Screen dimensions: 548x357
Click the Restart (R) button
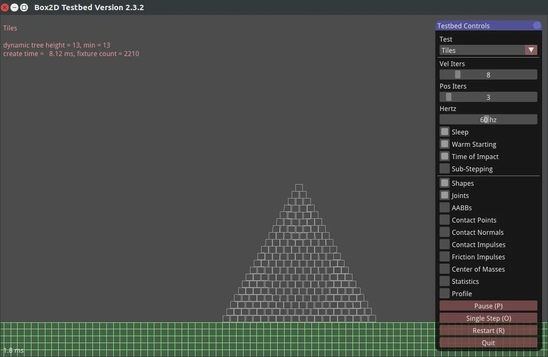(x=488, y=330)
